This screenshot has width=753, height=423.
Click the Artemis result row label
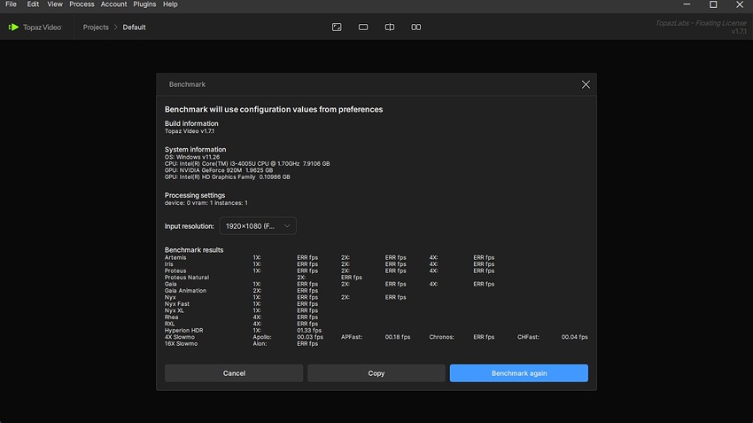point(175,258)
